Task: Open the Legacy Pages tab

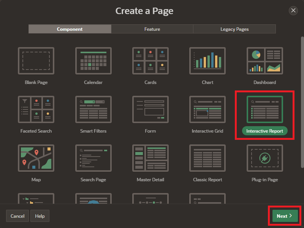Action: point(234,29)
